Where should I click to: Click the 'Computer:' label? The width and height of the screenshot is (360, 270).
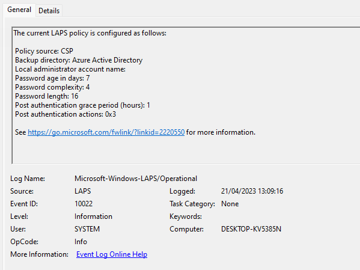[186, 229]
